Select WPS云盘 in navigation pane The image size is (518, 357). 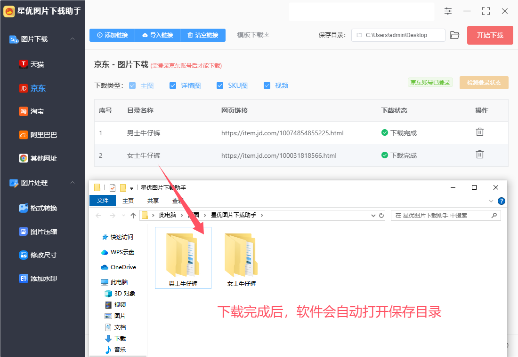118,252
